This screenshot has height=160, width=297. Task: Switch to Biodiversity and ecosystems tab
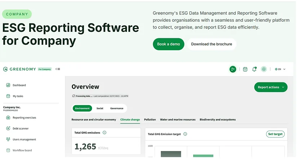coord(218,120)
